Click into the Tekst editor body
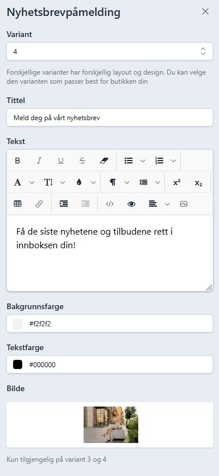This screenshot has height=476, width=219. pos(110,253)
